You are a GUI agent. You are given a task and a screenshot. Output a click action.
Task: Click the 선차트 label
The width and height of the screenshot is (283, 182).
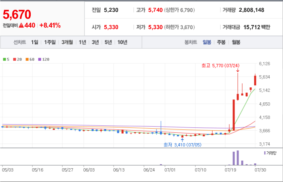[20, 42]
